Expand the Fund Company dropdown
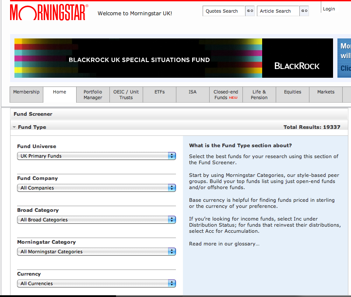 point(96,188)
